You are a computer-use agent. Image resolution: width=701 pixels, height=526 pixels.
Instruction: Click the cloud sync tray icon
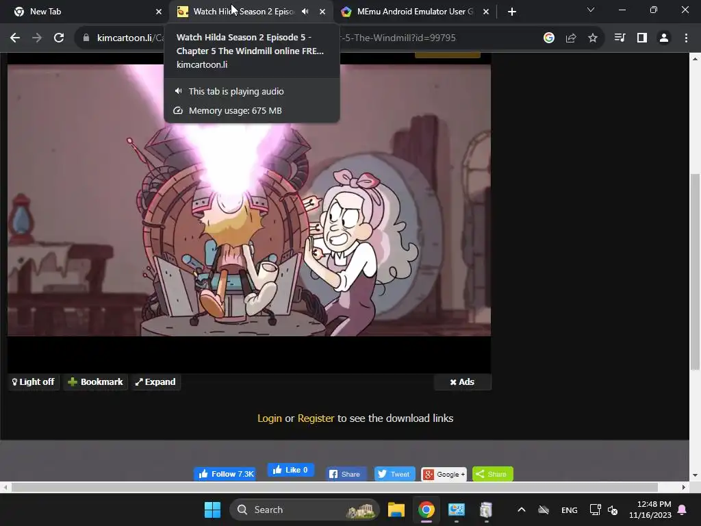click(543, 510)
